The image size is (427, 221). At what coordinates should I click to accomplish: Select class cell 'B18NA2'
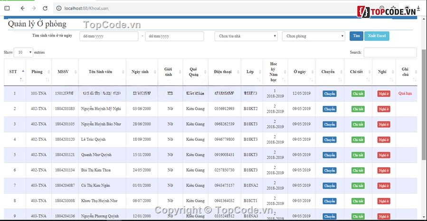tap(251, 185)
